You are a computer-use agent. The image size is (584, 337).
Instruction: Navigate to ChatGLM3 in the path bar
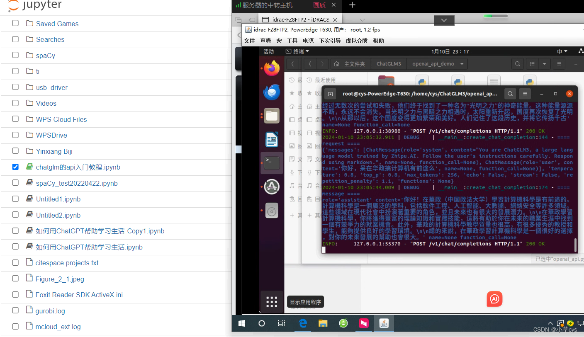point(389,64)
